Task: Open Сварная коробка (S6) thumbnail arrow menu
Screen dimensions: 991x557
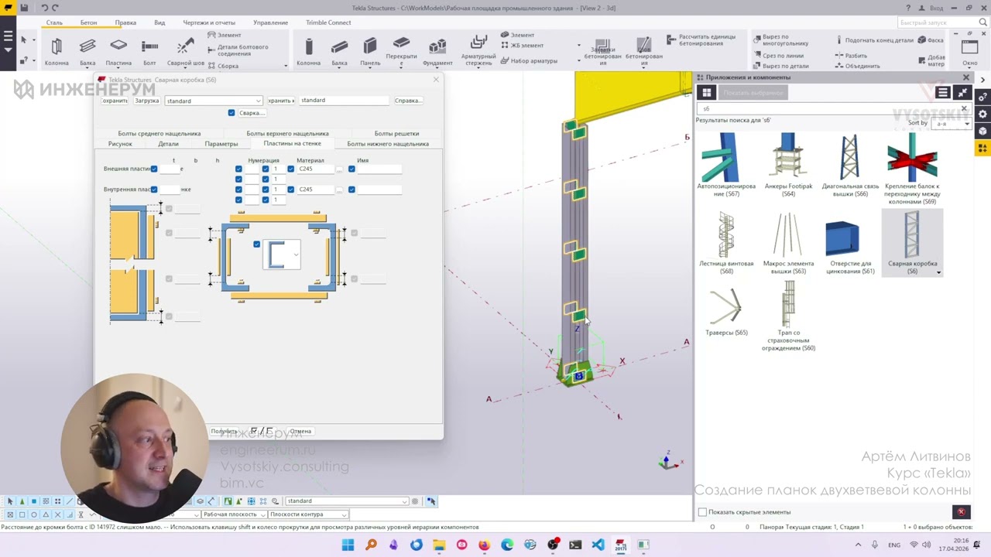Action: tap(938, 272)
